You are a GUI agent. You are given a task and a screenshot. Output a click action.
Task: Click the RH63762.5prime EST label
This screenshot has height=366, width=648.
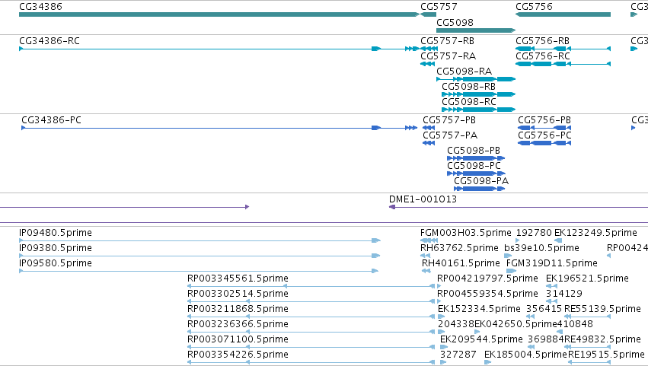pos(459,248)
